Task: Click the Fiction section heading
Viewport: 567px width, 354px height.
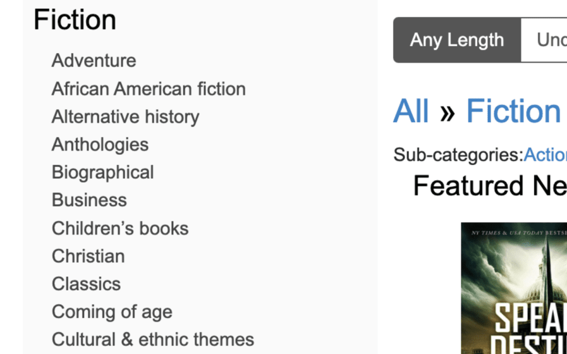Action: (75, 19)
